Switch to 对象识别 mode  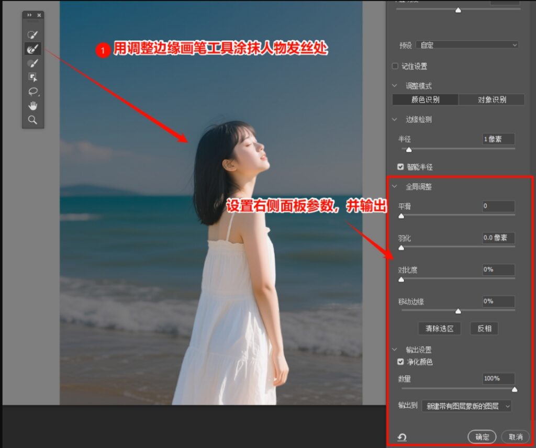pyautogui.click(x=491, y=99)
